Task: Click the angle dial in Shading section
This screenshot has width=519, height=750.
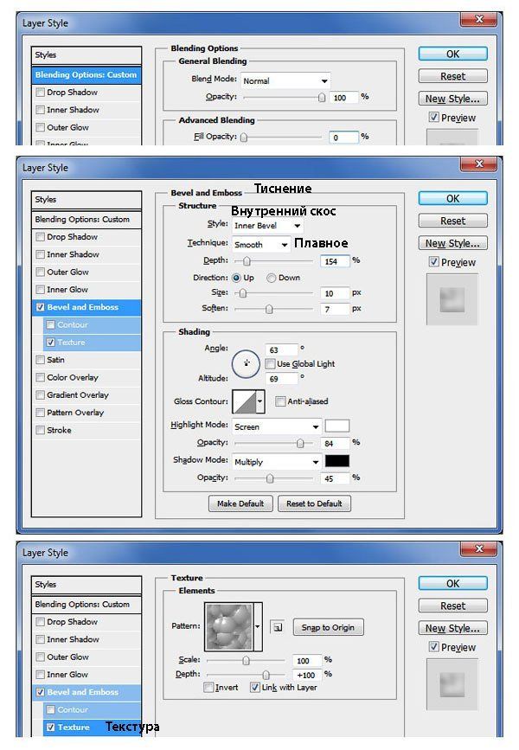Action: (246, 363)
